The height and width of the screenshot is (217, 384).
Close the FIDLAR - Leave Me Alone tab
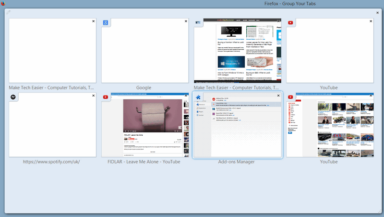click(186, 96)
